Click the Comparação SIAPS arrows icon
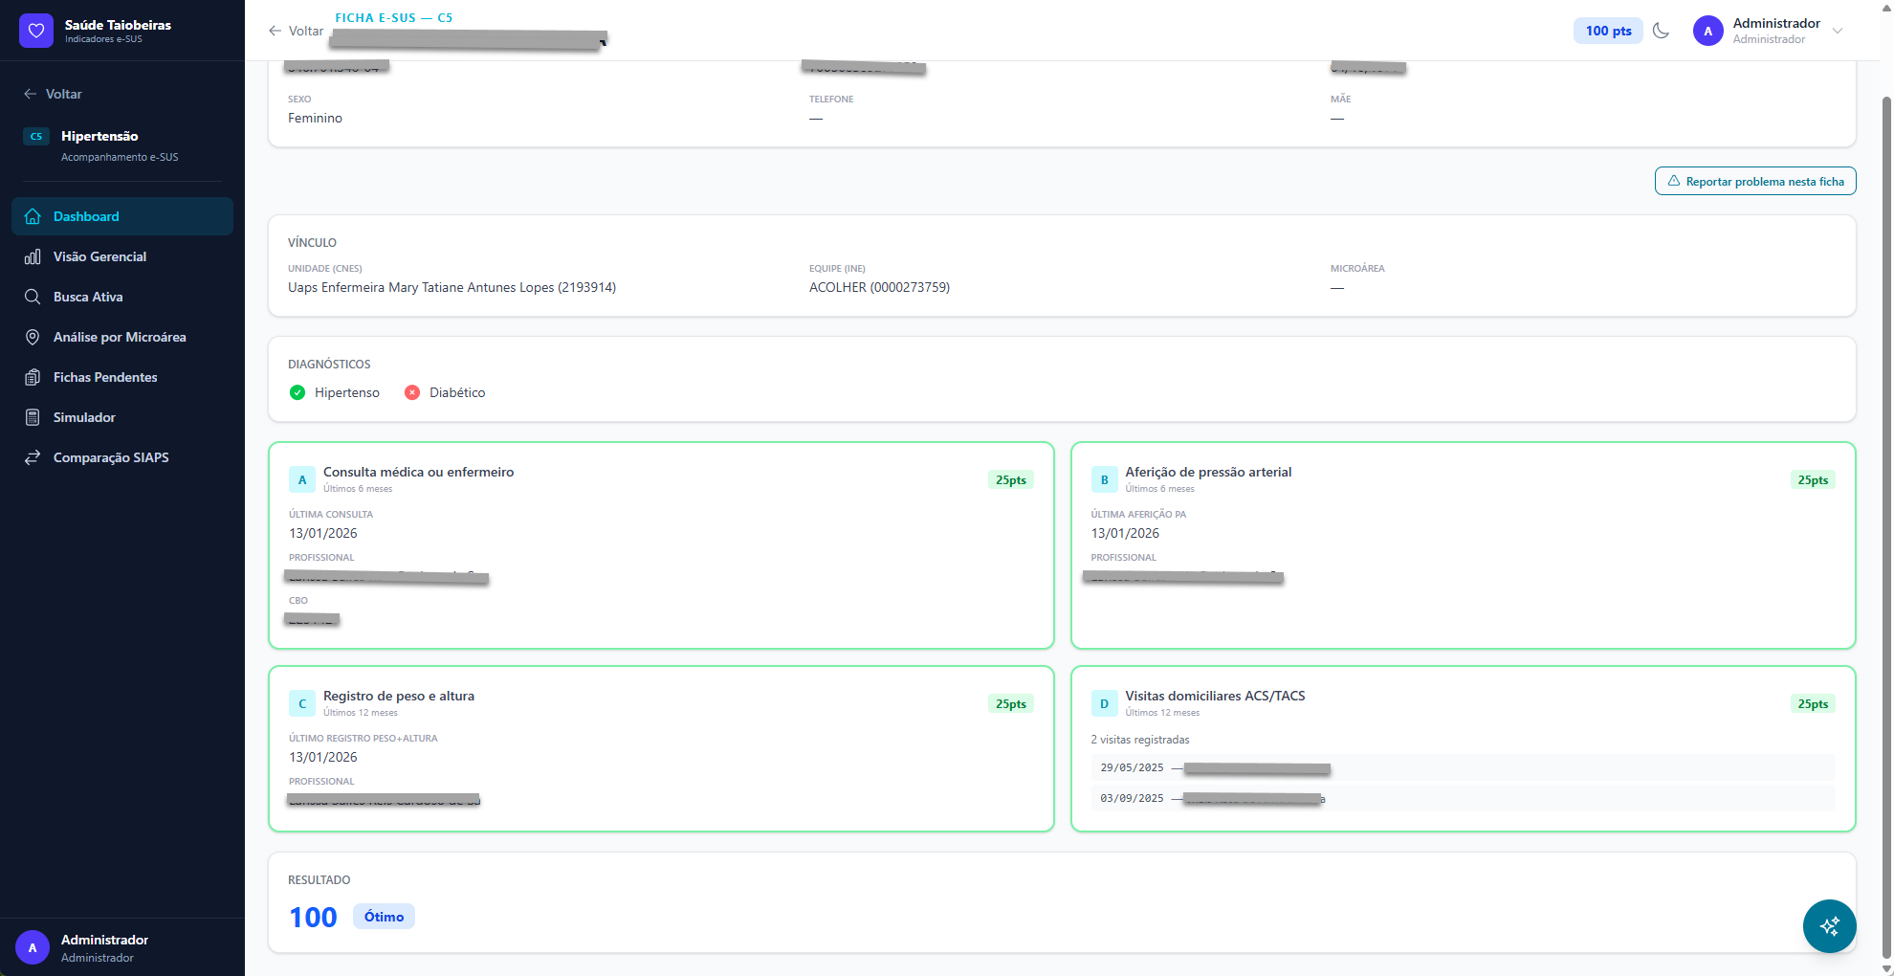Screen dimensions: 1894x976 click(33, 457)
